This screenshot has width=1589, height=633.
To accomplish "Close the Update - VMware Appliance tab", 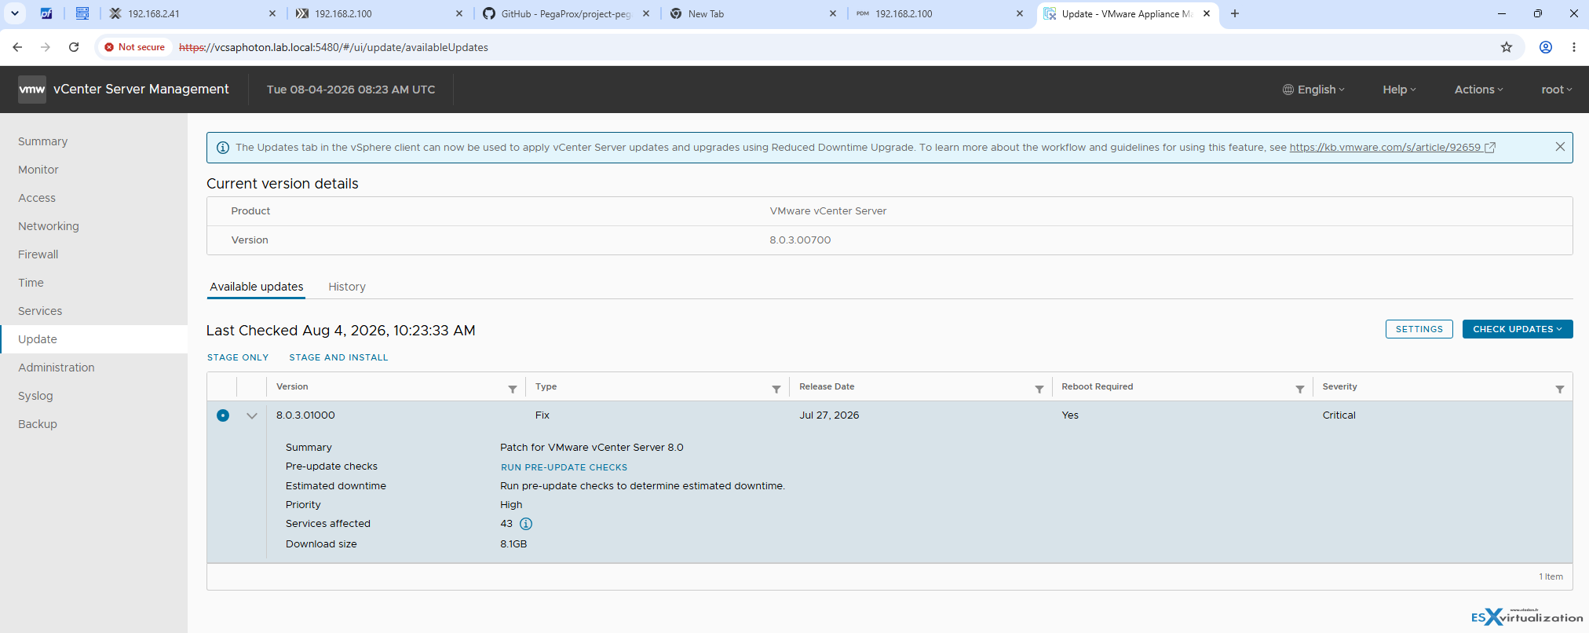I will coord(1207,13).
